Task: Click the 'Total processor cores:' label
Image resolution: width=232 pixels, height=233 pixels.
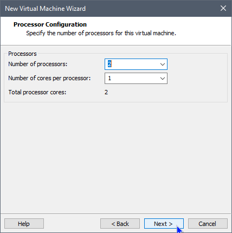Action: click(37, 92)
